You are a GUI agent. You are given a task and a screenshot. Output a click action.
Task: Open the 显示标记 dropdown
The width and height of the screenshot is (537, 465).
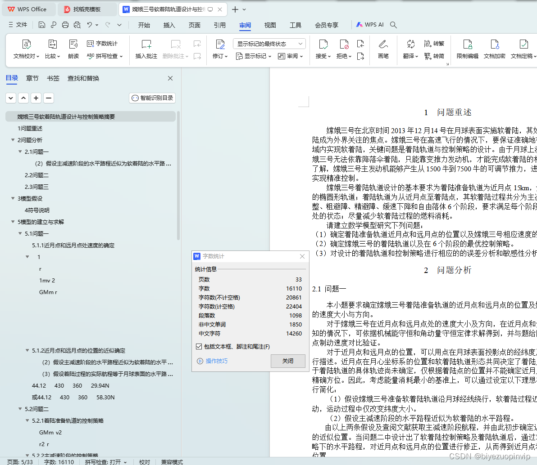point(254,56)
